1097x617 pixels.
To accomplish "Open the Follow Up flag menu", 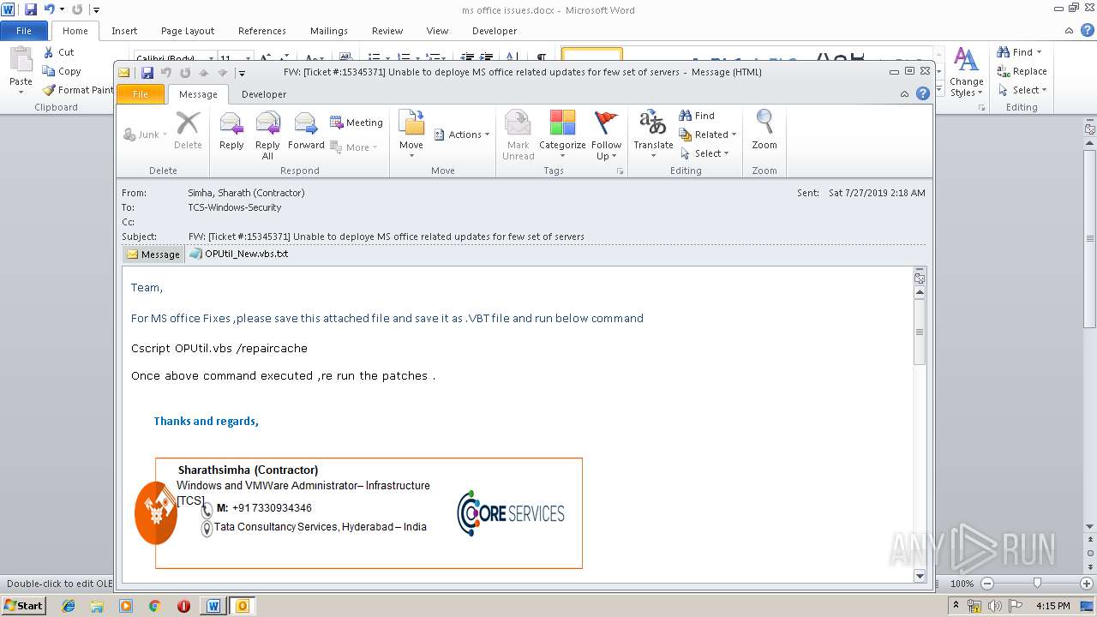I will coord(606,135).
